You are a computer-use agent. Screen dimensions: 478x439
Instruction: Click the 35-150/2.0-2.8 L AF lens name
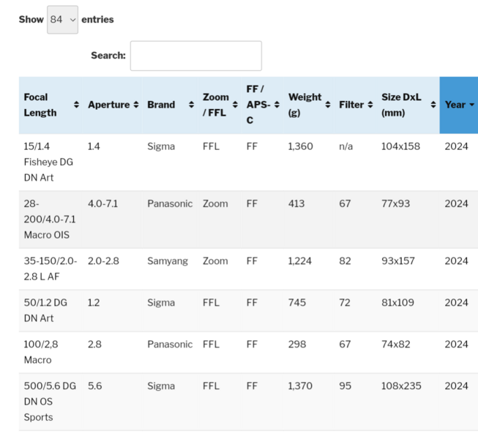48,269
